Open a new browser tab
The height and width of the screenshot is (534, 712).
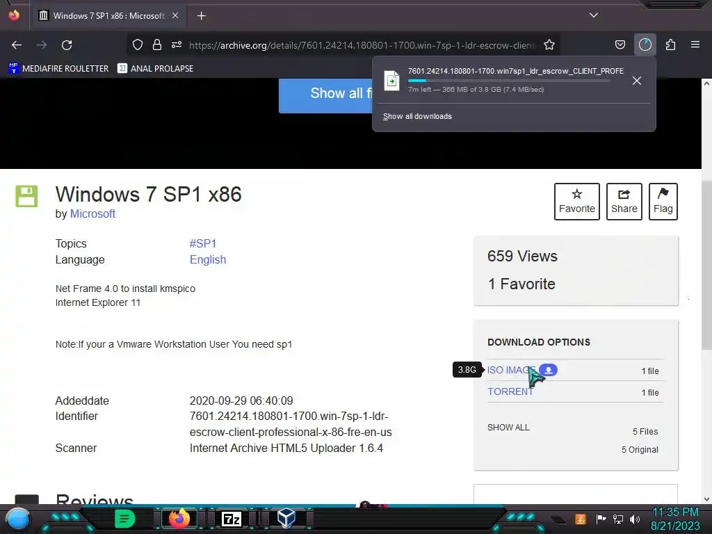(201, 16)
